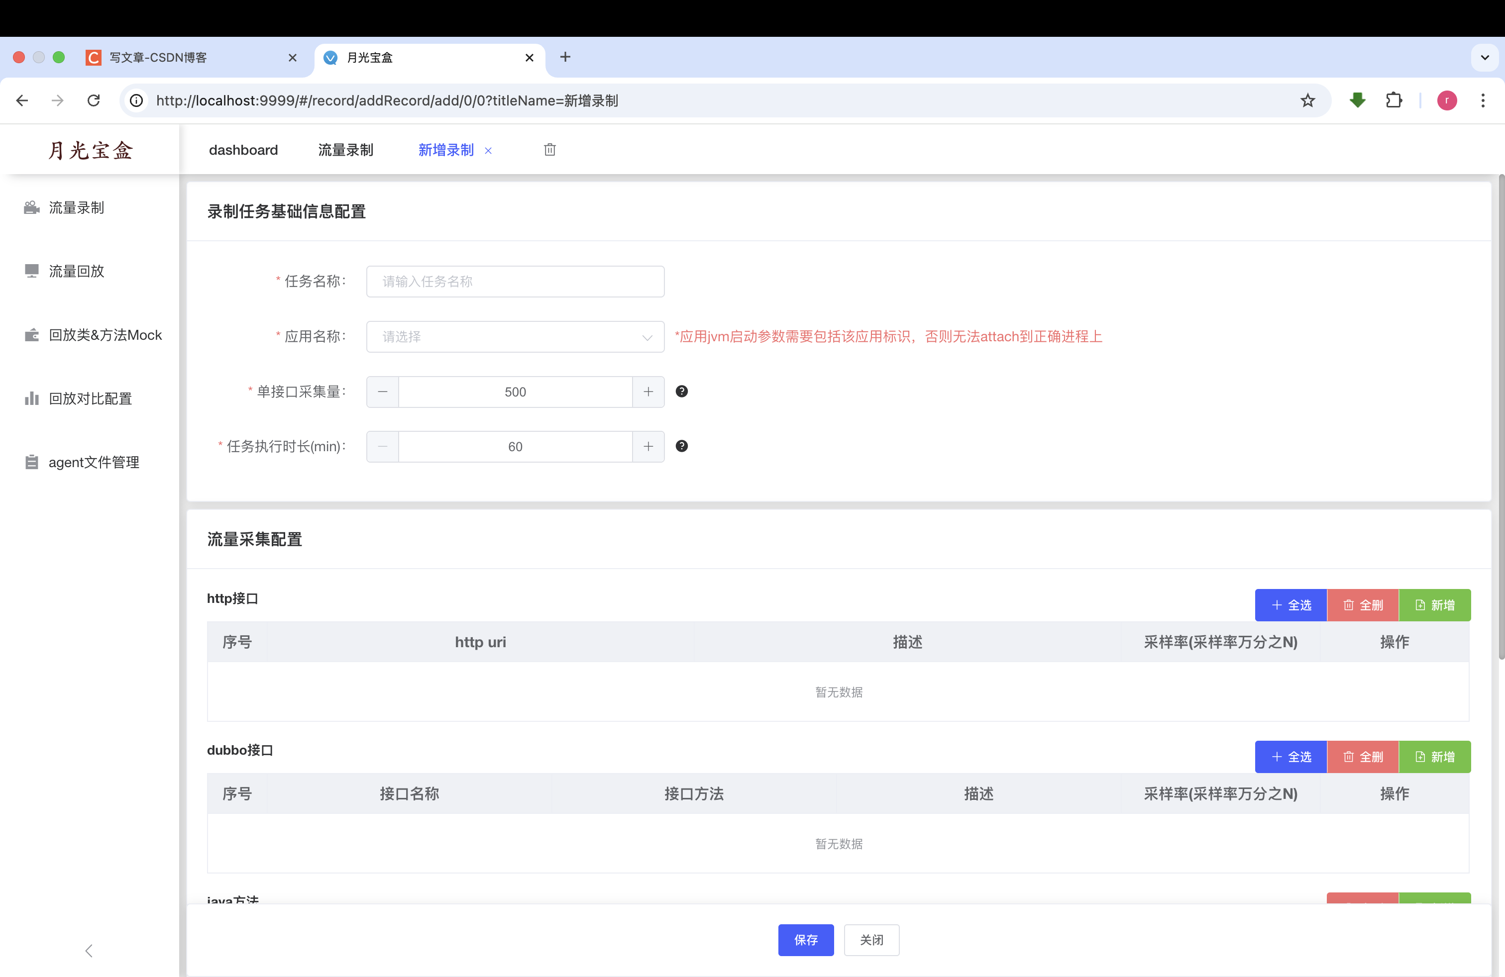1505x977 pixels.
Task: Open the browser tab list chevron
Action: pyautogui.click(x=1485, y=58)
